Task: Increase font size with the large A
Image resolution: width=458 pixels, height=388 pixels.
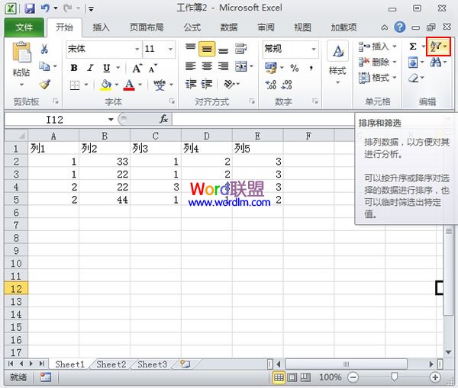Action: 137,69
